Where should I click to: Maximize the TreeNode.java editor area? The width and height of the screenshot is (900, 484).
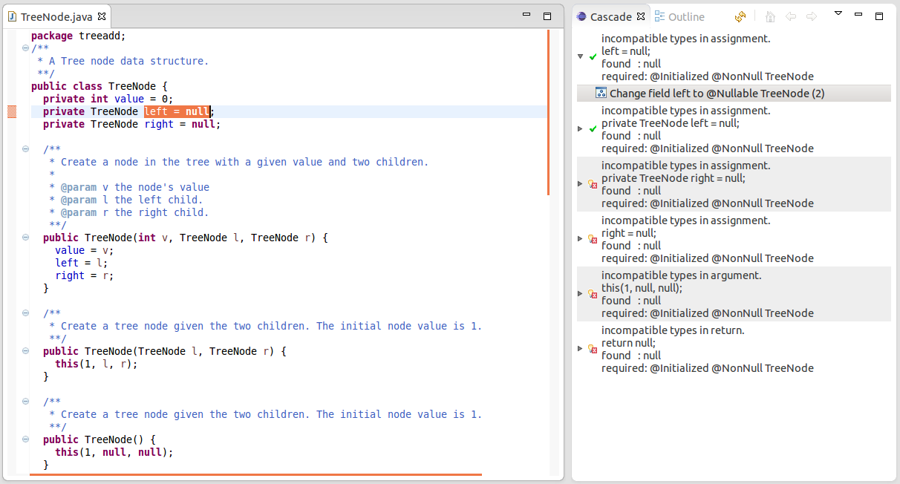[547, 16]
